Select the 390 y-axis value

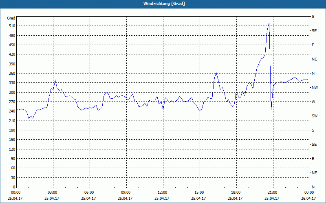tap(12, 64)
